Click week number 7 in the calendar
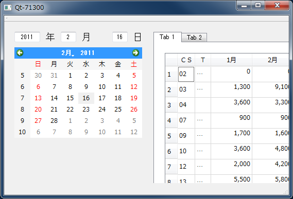The image size is (293, 199). [22, 98]
